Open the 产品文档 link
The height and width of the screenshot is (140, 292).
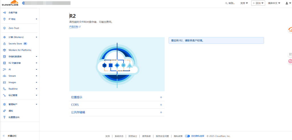pos(74,27)
